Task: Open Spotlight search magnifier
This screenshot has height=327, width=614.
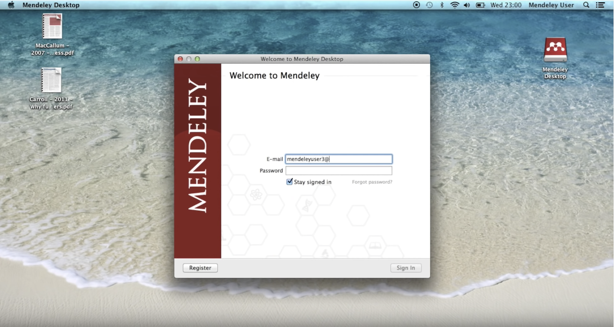Action: (x=586, y=5)
